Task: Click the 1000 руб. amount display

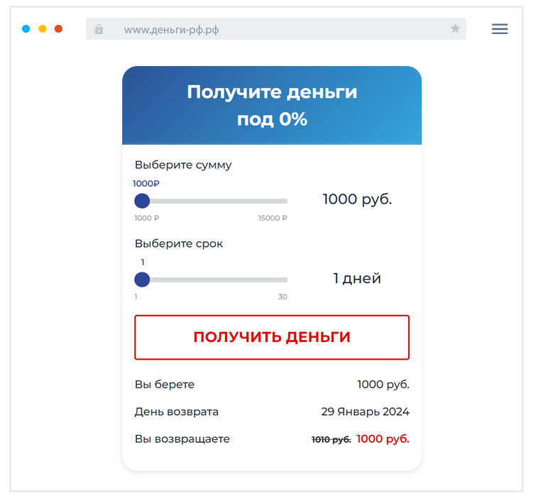Action: click(357, 199)
